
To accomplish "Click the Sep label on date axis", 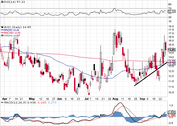I will point(142,99).
